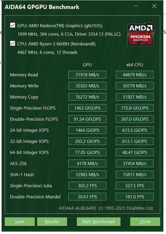Select GPU Memory Copy 76272 MB/s result
Viewport: 166px width, 234px height.
[87, 97]
